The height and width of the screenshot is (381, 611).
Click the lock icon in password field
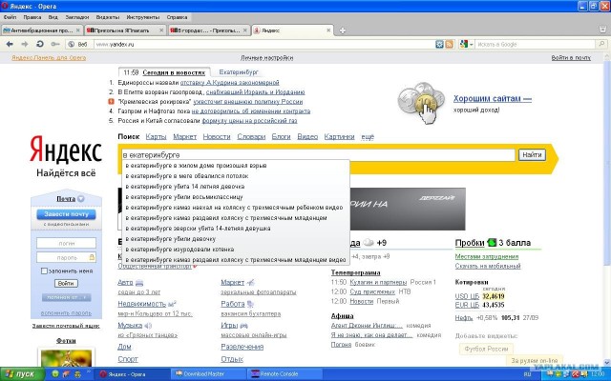tap(92, 257)
